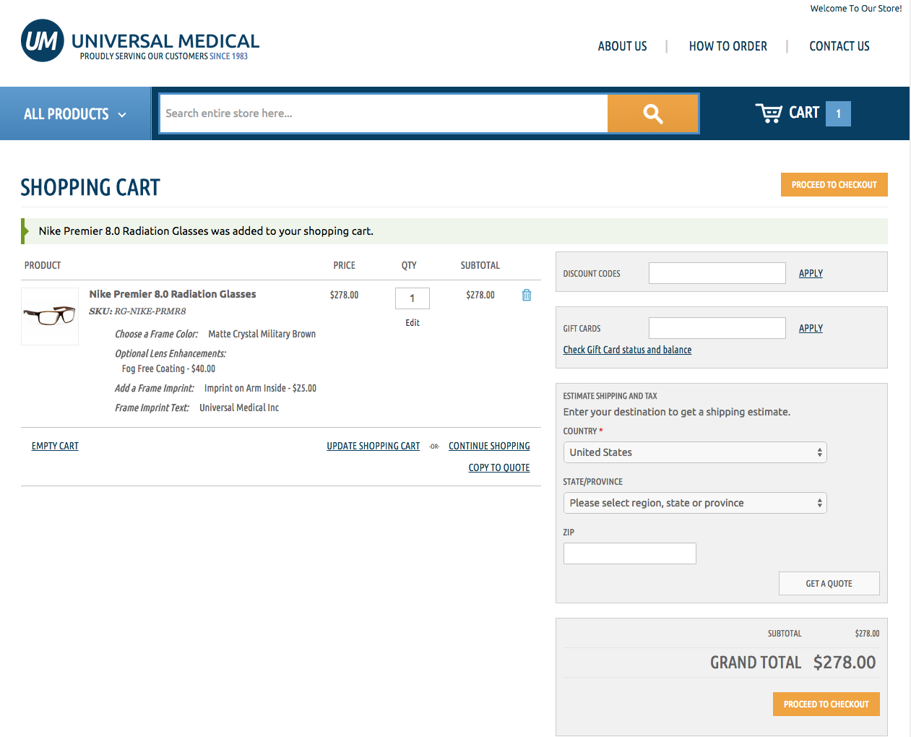
Task: Expand the All Products dropdown menu
Action: [75, 114]
